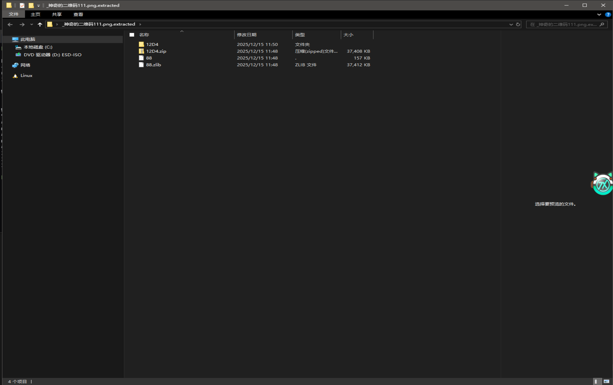Sort files by the 修改日期 column
The width and height of the screenshot is (613, 385).
click(247, 35)
